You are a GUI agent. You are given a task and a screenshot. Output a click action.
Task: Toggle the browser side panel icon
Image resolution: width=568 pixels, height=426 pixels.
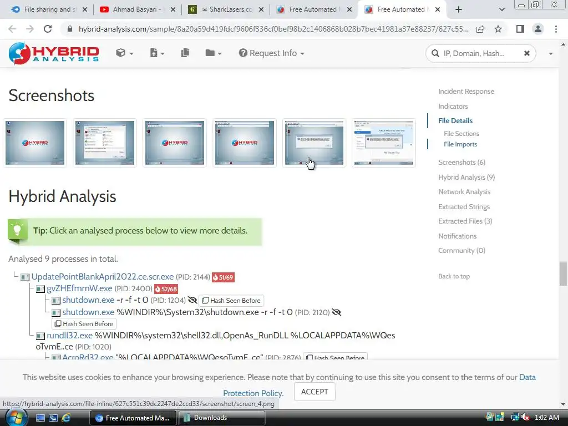pyautogui.click(x=520, y=29)
